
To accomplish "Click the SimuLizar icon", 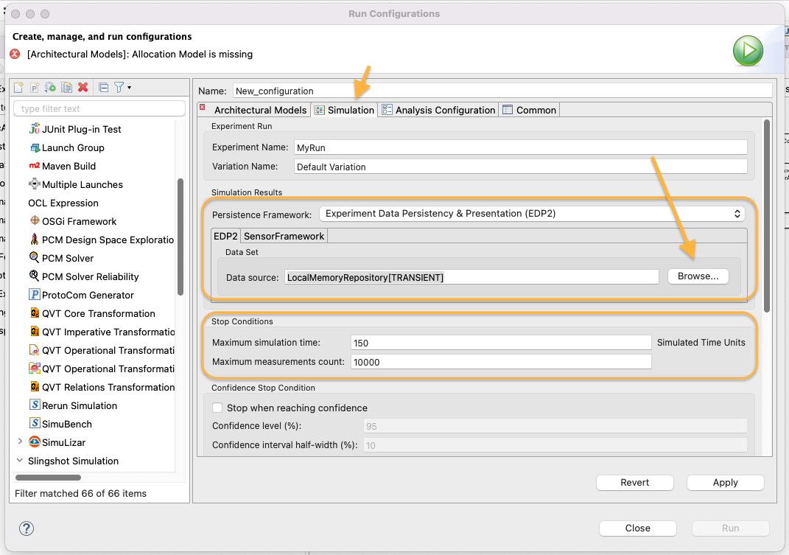I will coord(34,441).
